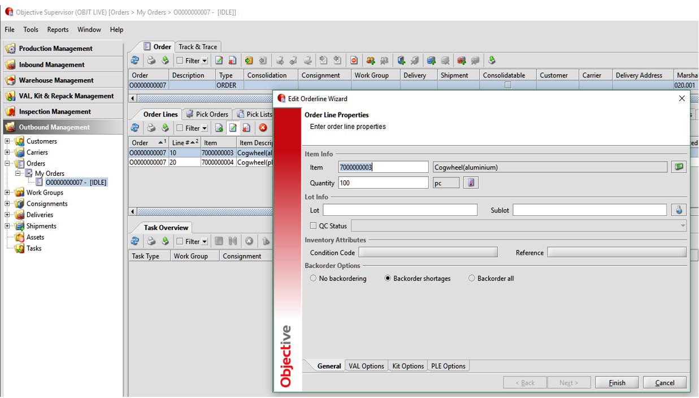Open the Filter dropdown in Task Overview toolbar
The width and height of the screenshot is (699, 398).
205,242
